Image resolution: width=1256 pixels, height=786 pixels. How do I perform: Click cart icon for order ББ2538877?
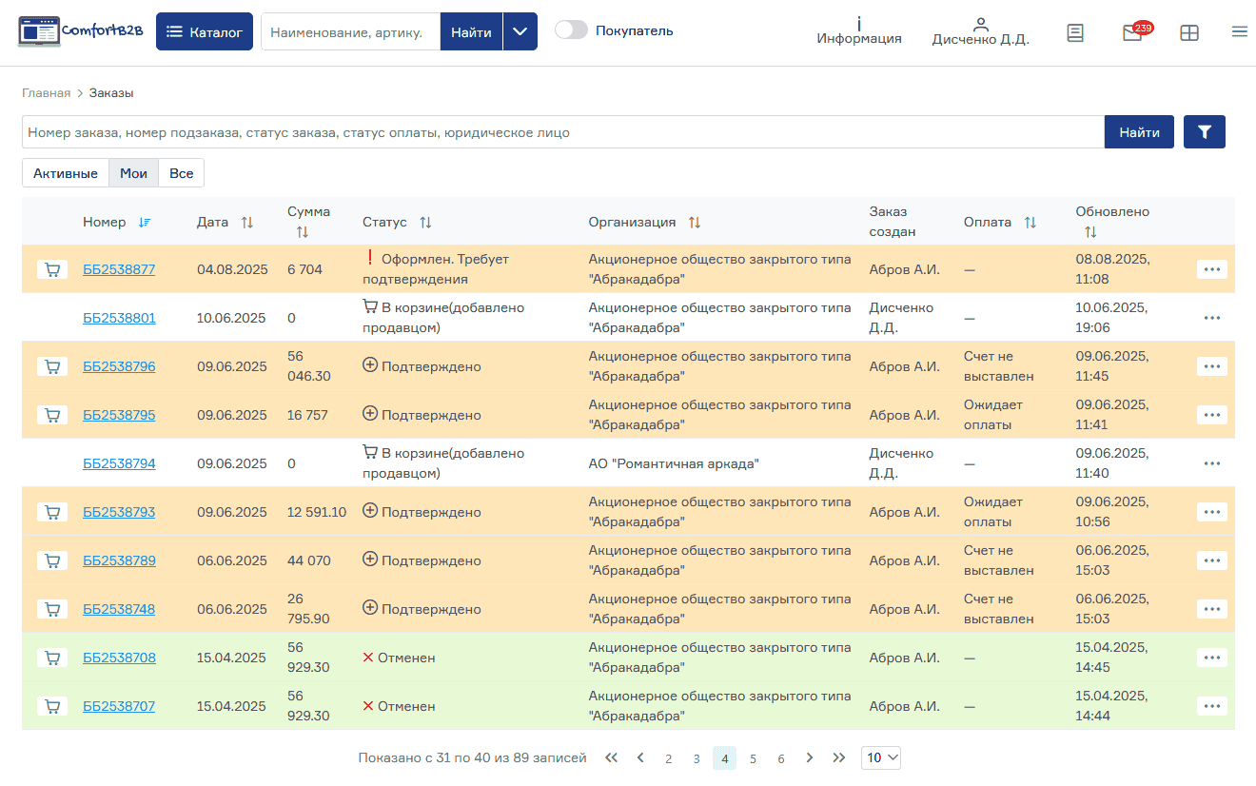click(52, 269)
